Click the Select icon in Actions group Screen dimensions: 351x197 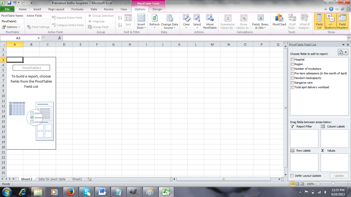197,18
